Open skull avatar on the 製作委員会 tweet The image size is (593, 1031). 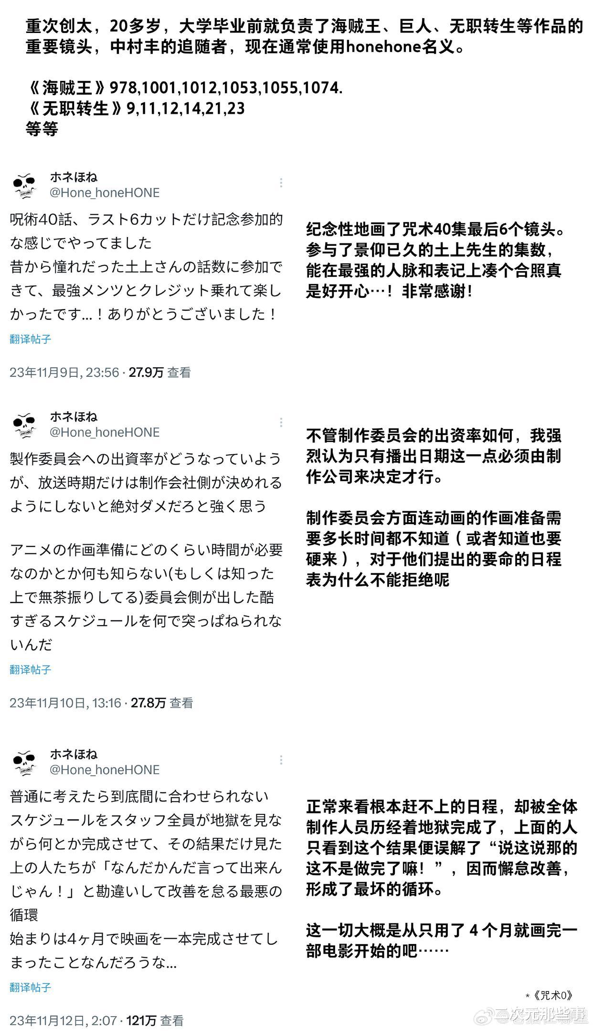[x=25, y=425]
